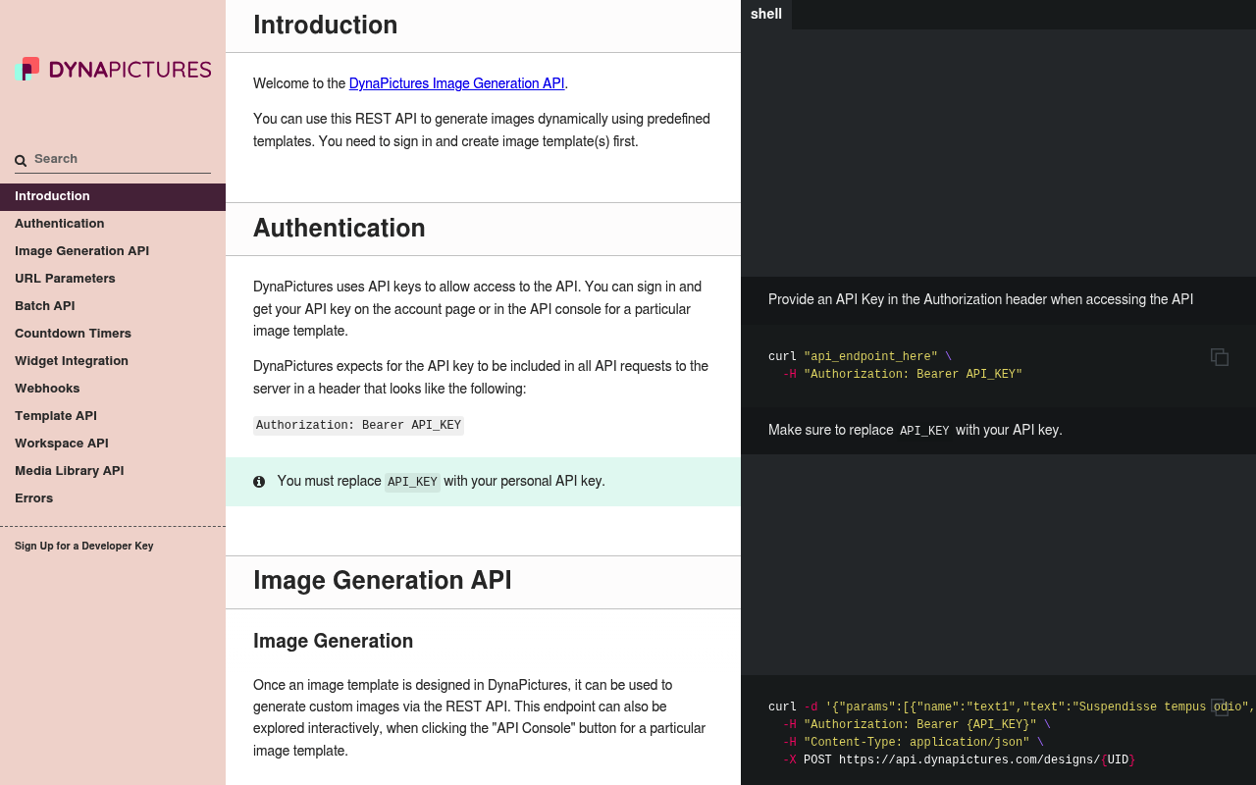Click "Content-Type: application/json" header text
Screen dimensions: 1256x785
point(916,742)
